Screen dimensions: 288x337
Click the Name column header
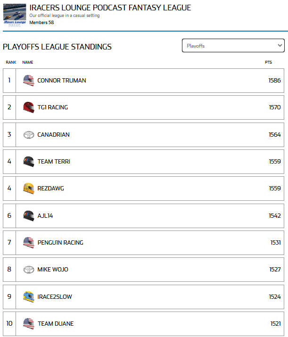pos(27,62)
